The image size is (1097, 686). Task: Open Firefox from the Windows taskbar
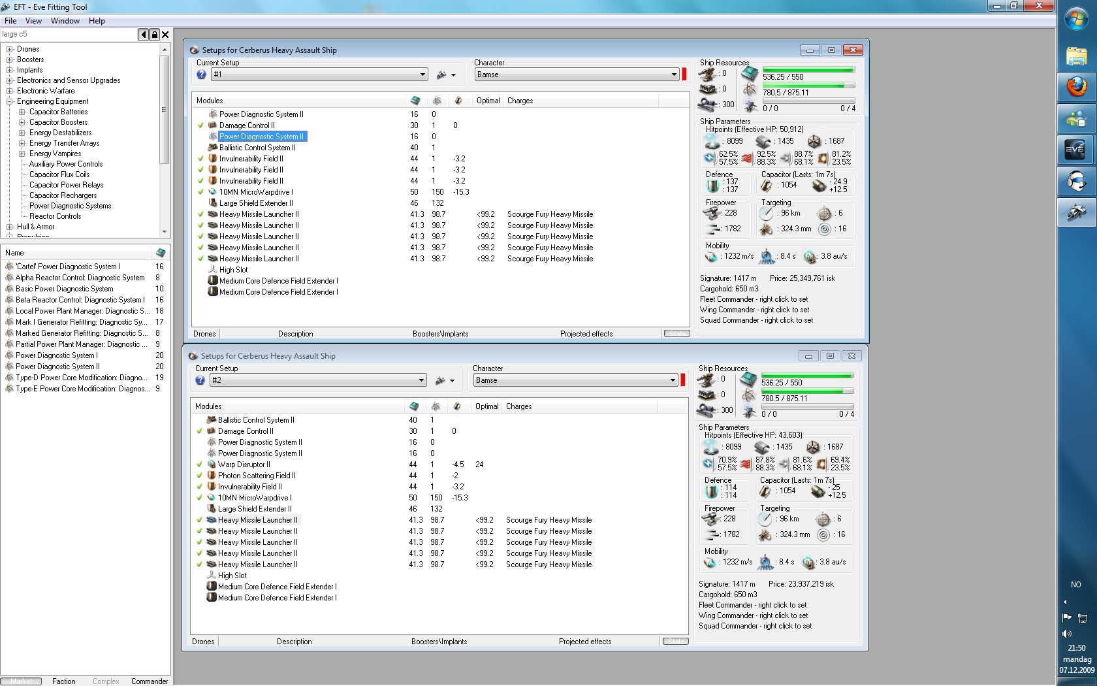[x=1076, y=87]
